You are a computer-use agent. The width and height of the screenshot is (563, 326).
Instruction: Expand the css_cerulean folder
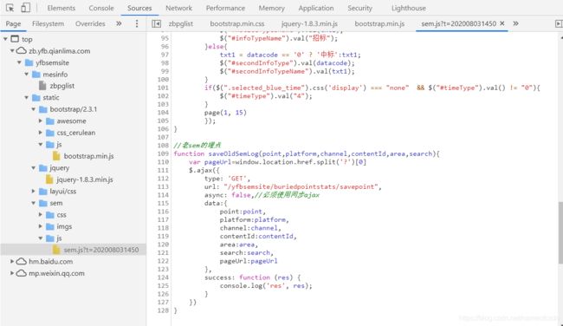point(41,133)
